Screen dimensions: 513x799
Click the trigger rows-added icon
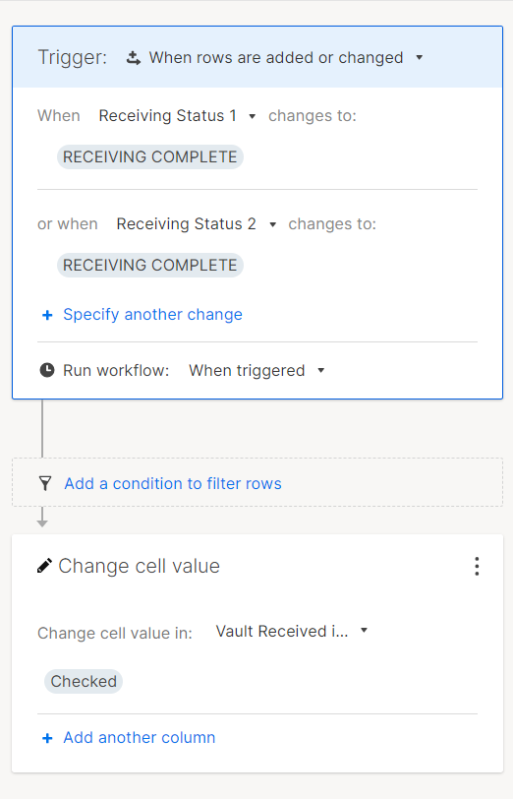coord(134,58)
